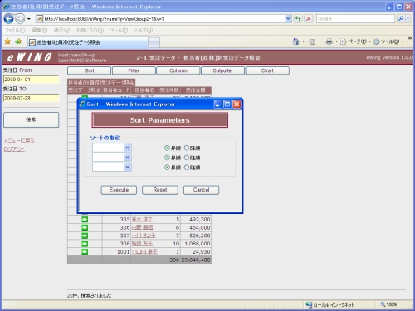This screenshot has width=415, height=311.
Task: Click the Print icon in command bar
Action: pyautogui.click(x=329, y=41)
